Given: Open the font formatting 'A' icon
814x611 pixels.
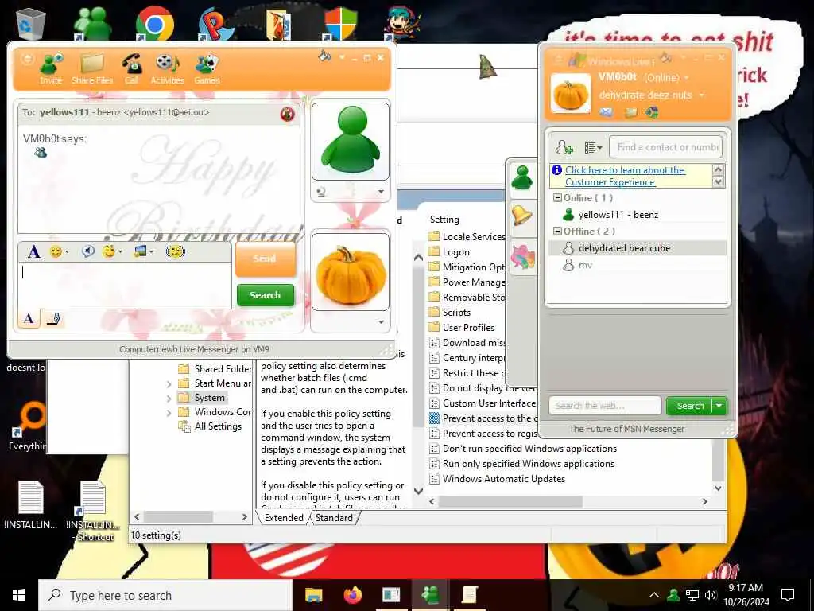Looking at the screenshot, I should (33, 252).
